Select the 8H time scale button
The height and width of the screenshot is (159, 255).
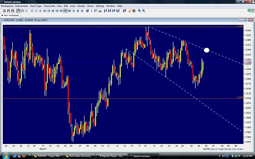click(x=70, y=11)
